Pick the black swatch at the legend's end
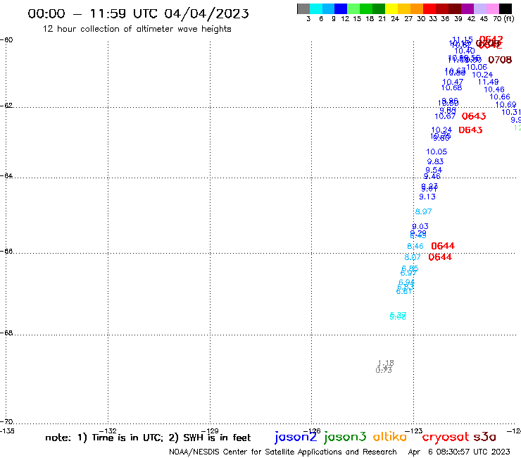This screenshot has width=521, height=458. pyautogui.click(x=506, y=8)
